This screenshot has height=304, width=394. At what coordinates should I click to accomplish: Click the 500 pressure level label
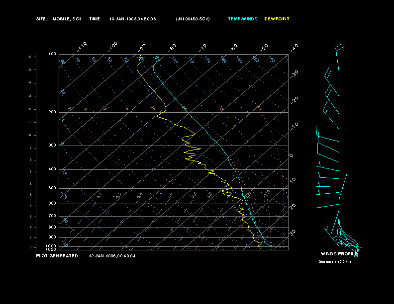[x=52, y=188]
